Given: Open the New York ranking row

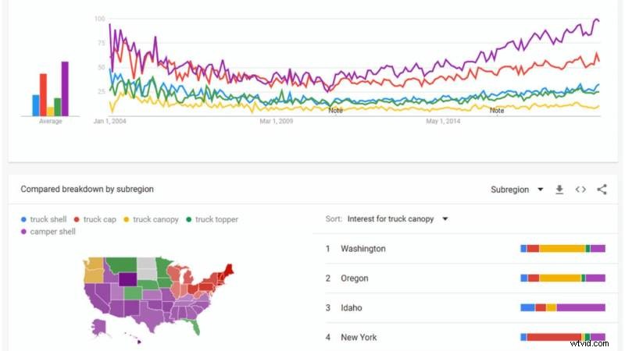Looking at the screenshot, I should click(x=359, y=338).
